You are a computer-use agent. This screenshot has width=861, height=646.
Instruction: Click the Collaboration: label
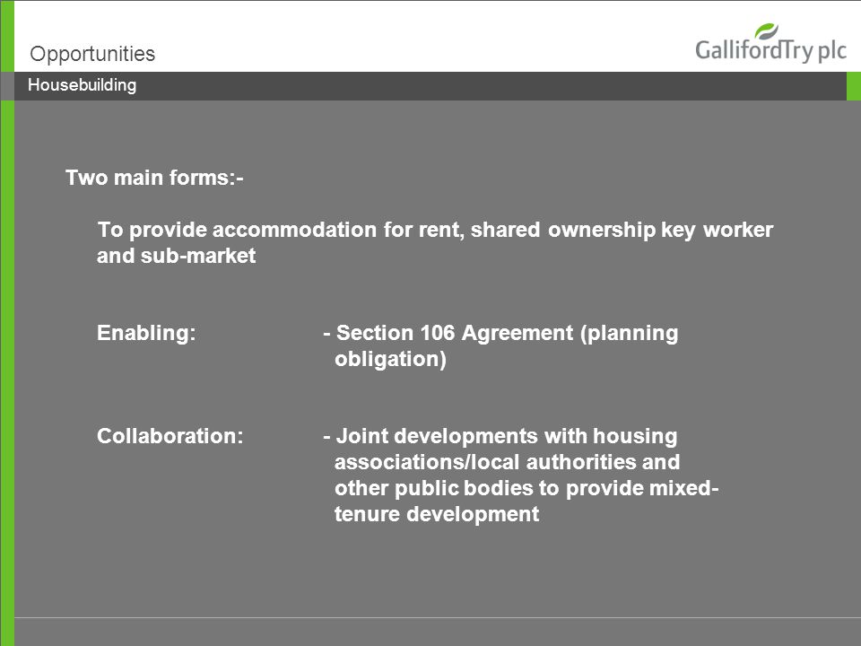pos(170,436)
